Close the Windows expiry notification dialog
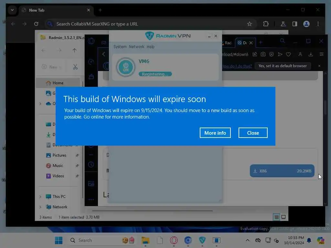The height and width of the screenshot is (248, 331). coord(253,133)
